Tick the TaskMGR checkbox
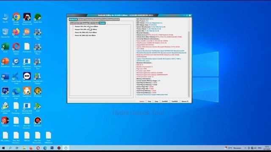The width and height of the screenshot is (271, 152). [x=170, y=101]
